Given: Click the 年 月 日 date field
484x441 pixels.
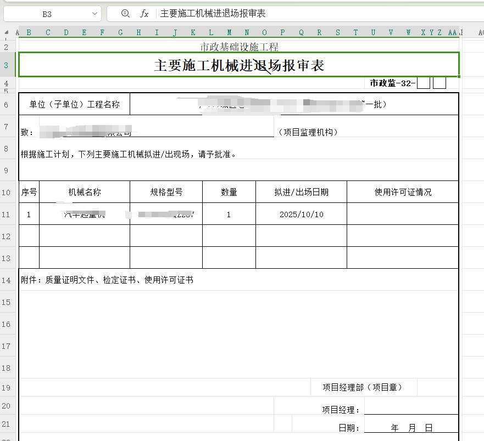Looking at the screenshot, I should coord(411,428).
